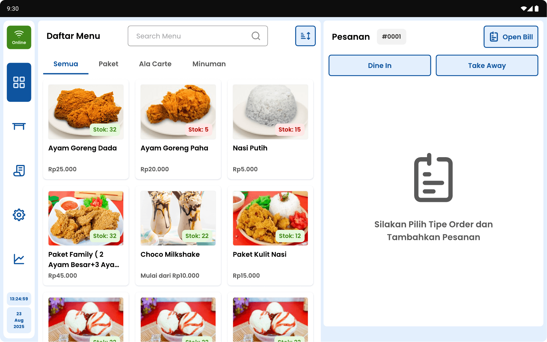Select the Dine In order type
This screenshot has width=547, height=342.
[380, 65]
